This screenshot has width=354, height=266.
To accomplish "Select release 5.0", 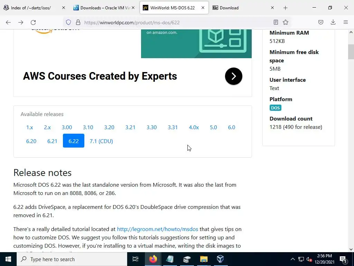I will tap(213, 127).
